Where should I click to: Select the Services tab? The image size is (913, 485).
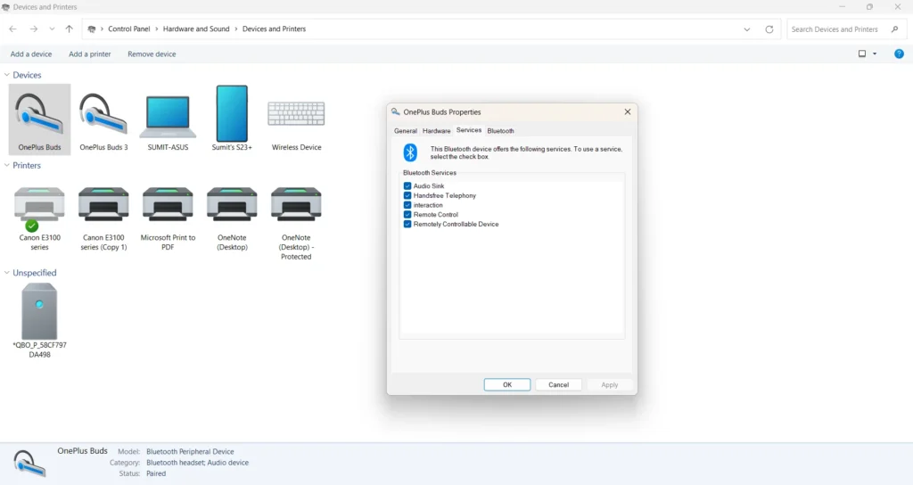pyautogui.click(x=469, y=130)
